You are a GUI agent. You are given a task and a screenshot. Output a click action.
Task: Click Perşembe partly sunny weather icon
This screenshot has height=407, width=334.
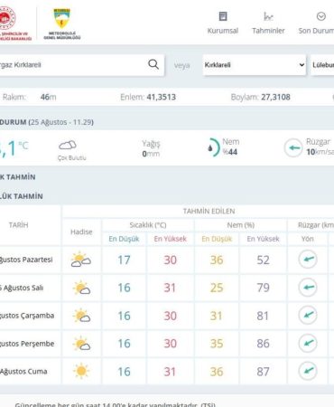(81, 344)
